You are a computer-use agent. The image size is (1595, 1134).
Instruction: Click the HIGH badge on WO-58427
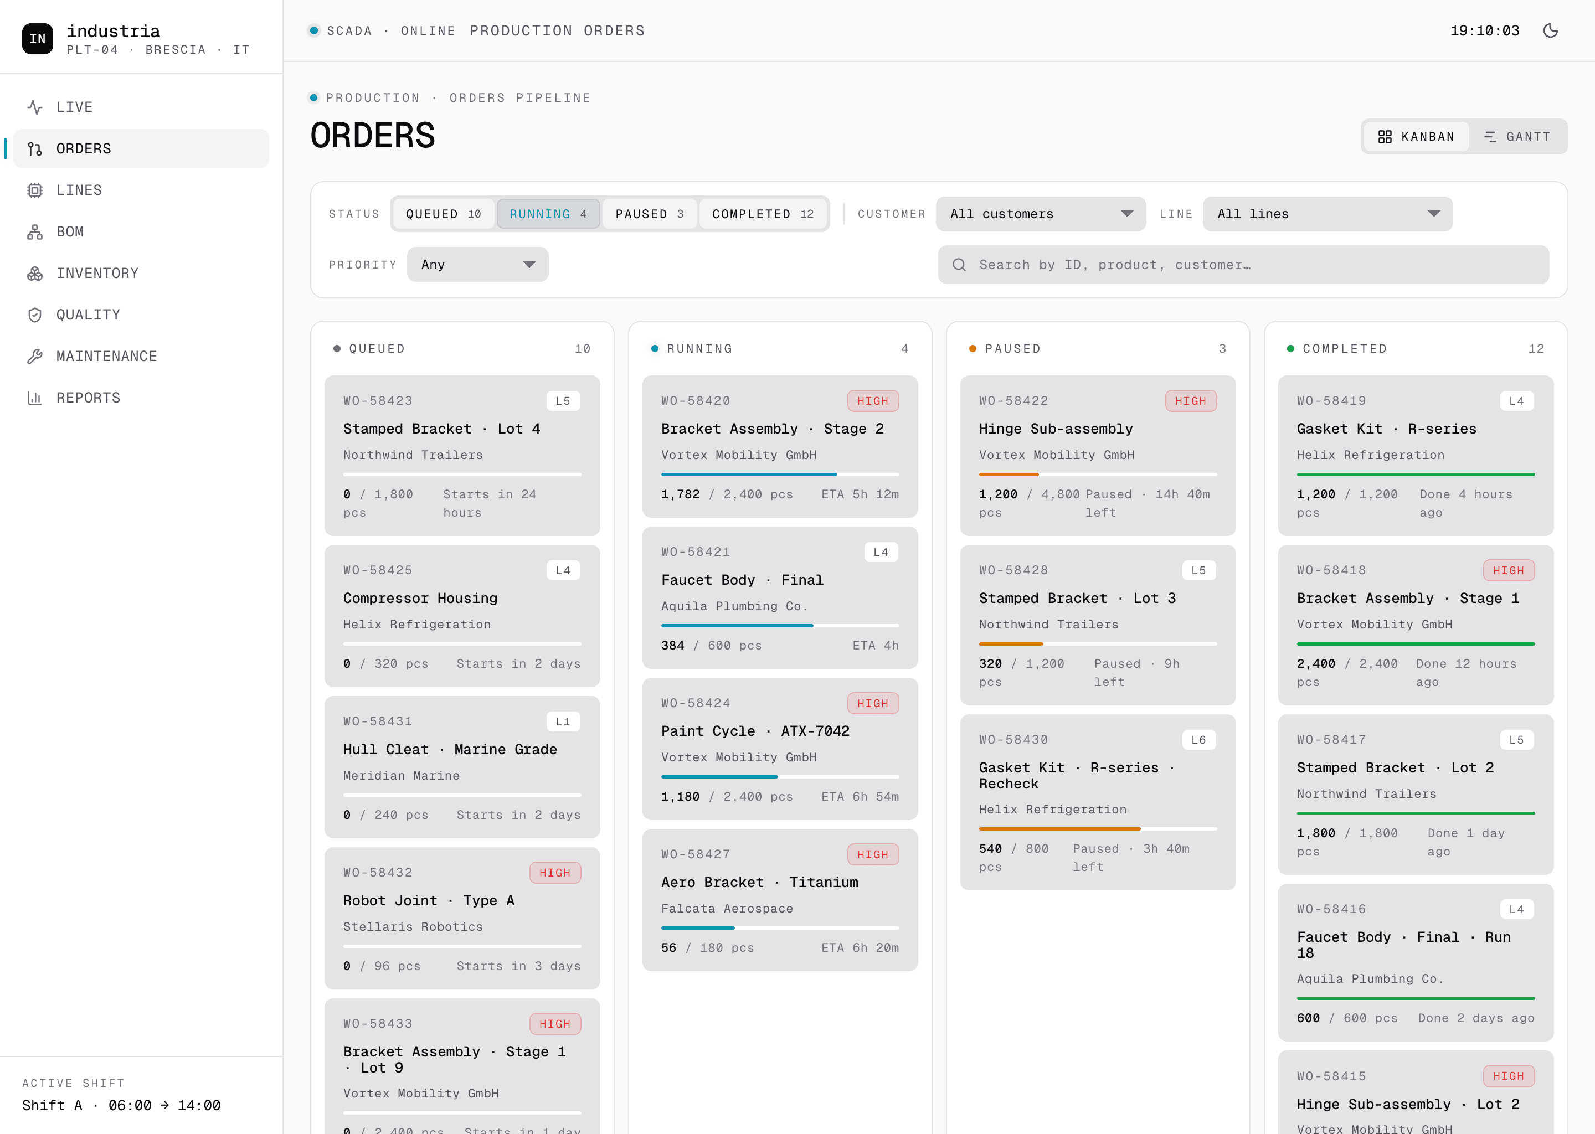(x=873, y=854)
